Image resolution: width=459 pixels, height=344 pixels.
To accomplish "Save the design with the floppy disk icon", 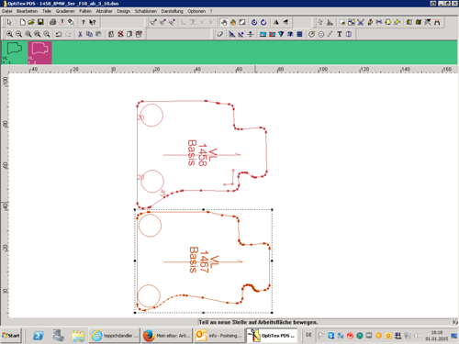I will 40,22.
